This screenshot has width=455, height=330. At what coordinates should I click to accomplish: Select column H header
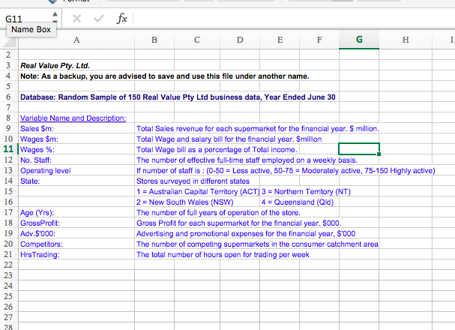point(406,40)
